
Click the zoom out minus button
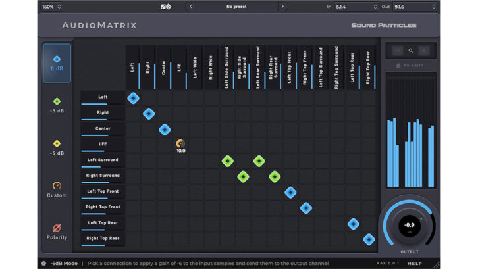click(398, 51)
